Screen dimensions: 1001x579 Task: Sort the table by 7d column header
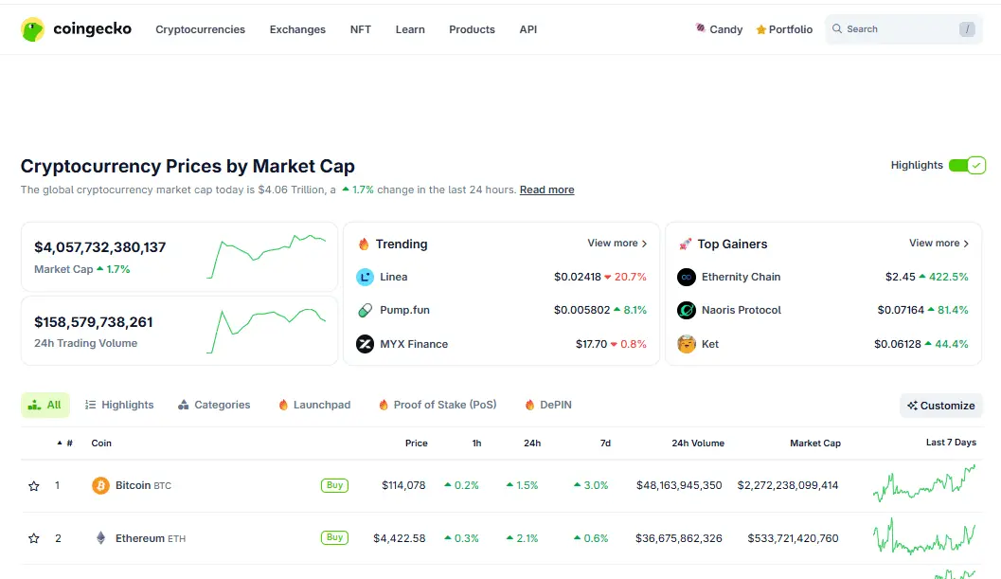605,443
